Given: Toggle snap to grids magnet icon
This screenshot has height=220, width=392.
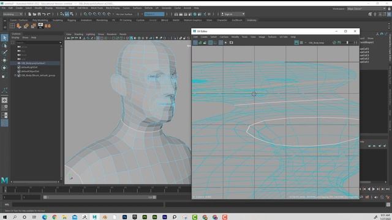Looking at the screenshot, I should [x=85, y=14].
